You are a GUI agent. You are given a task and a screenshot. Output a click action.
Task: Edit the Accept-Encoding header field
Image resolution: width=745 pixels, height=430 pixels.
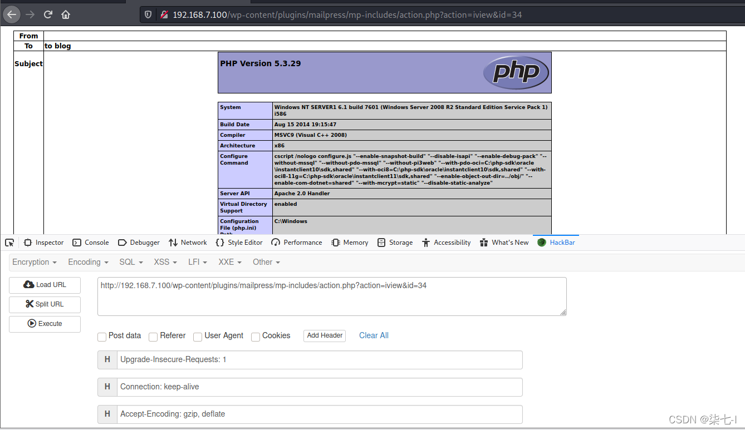[320, 414]
